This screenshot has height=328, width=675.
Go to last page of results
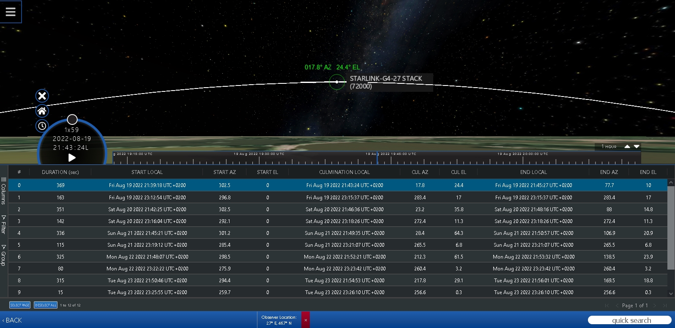(x=664, y=306)
